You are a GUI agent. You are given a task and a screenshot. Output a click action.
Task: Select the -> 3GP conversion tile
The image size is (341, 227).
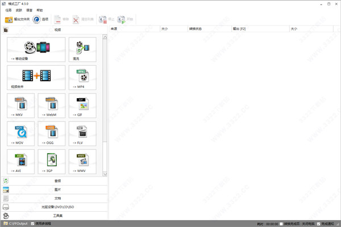click(x=52, y=162)
